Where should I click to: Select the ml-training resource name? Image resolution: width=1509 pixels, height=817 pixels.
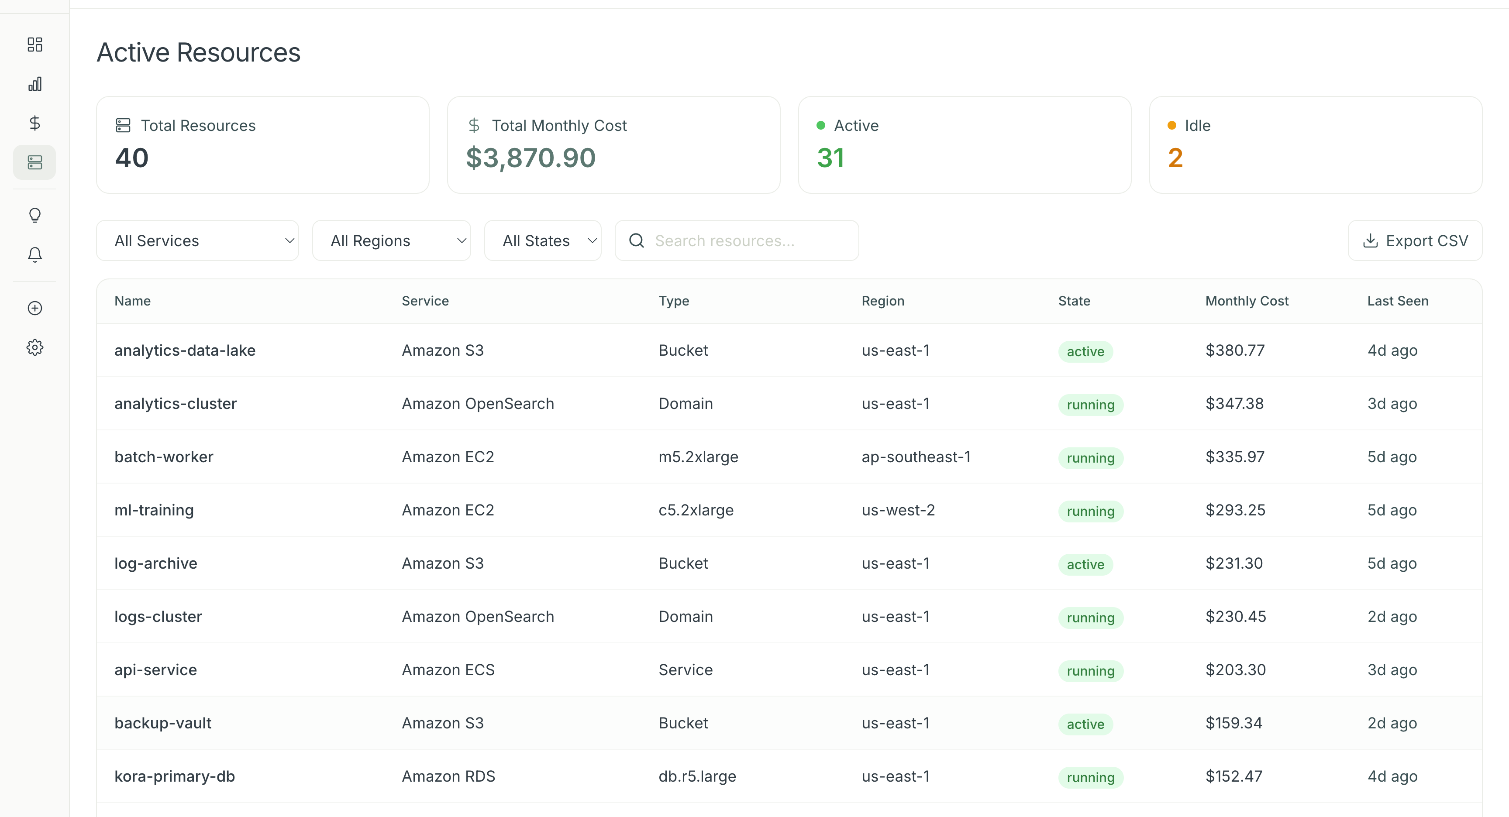coord(154,510)
